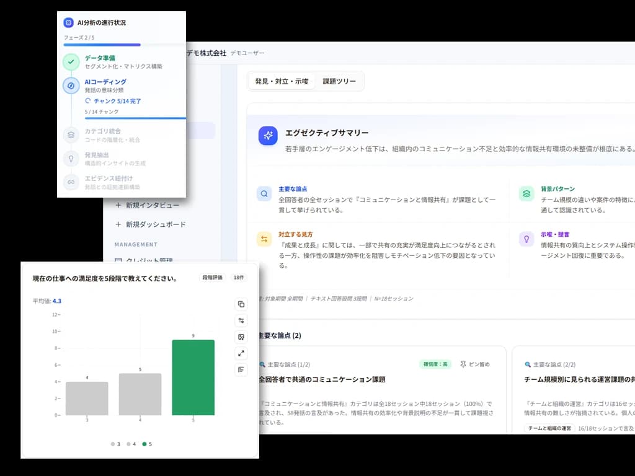Click the デモ株式会社 company name
The width and height of the screenshot is (635, 476).
pos(206,53)
